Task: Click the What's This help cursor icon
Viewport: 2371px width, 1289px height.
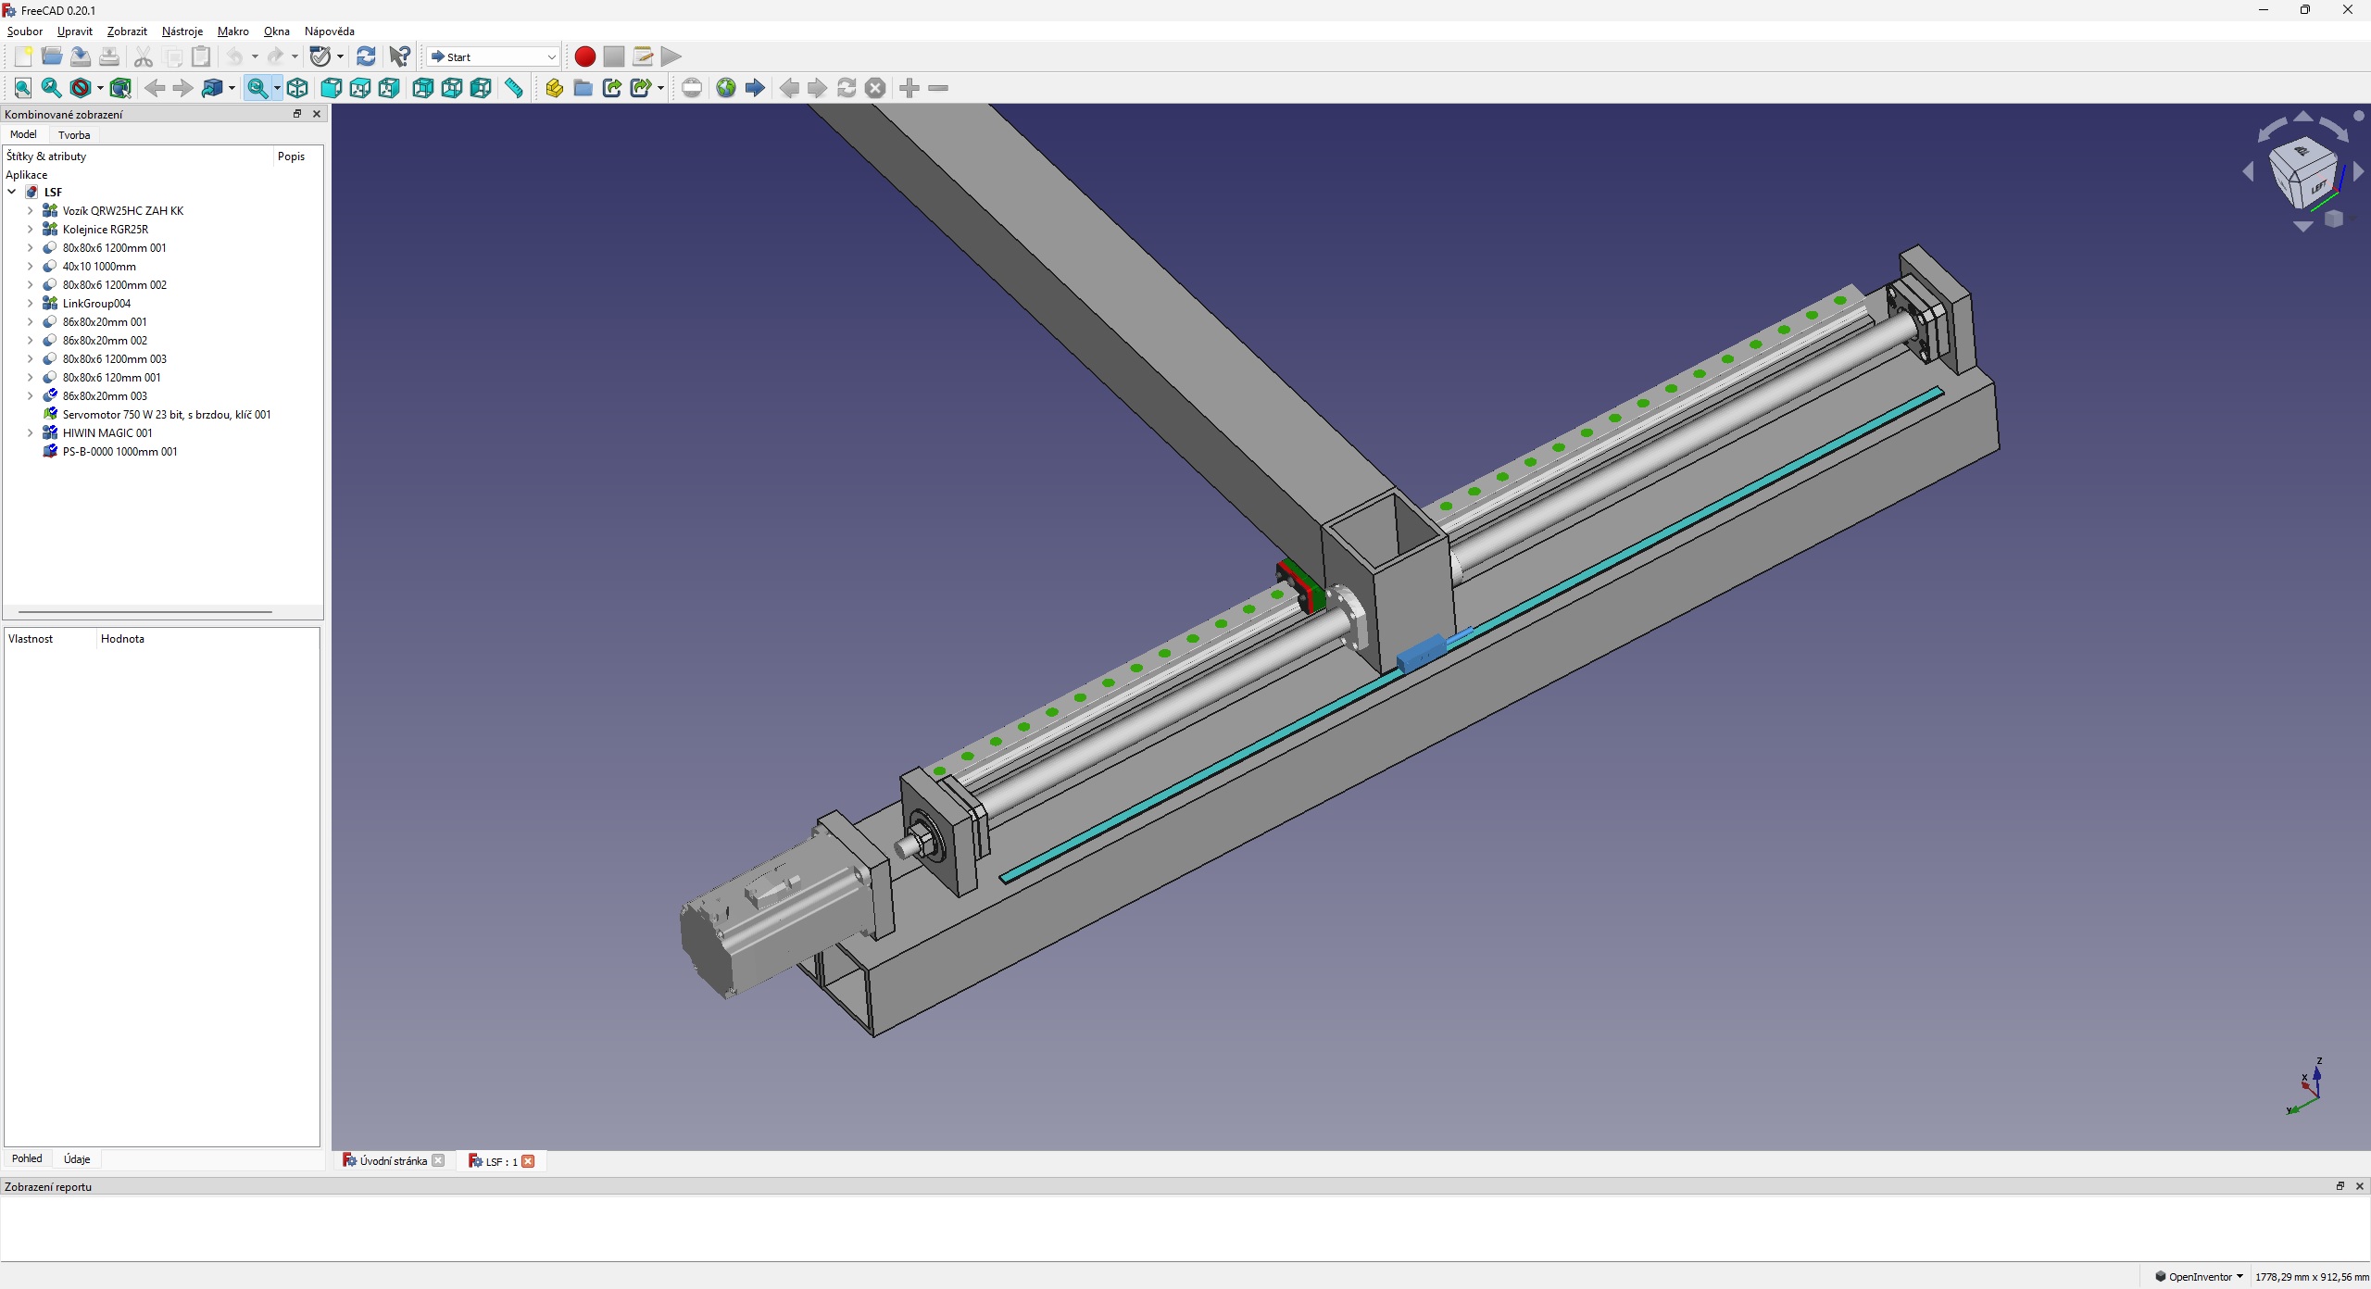Action: [399, 56]
